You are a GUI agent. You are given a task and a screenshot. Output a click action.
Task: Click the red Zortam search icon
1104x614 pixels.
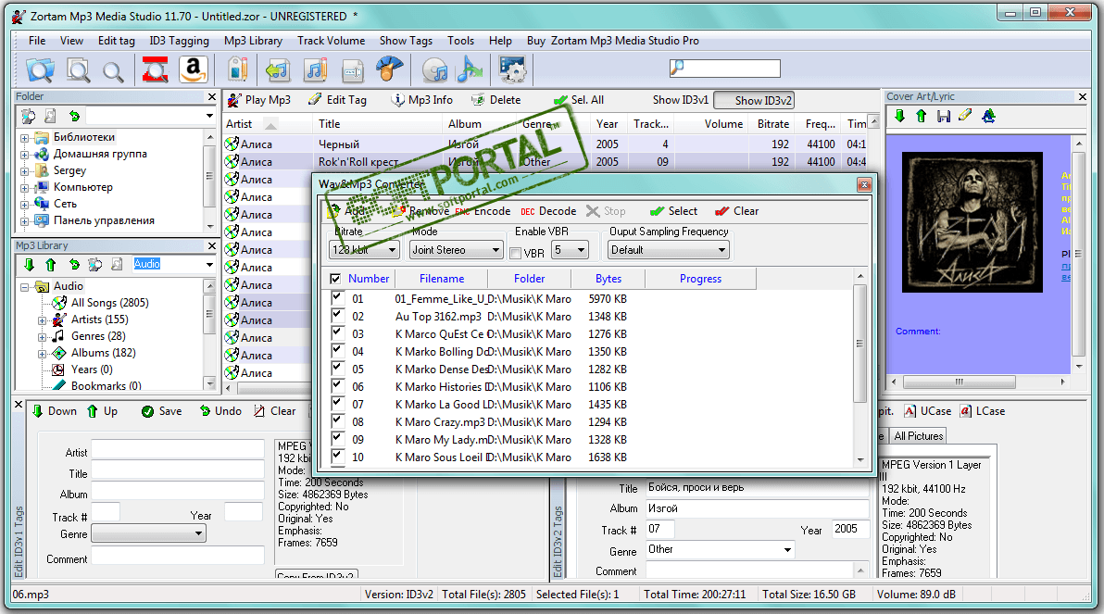155,69
